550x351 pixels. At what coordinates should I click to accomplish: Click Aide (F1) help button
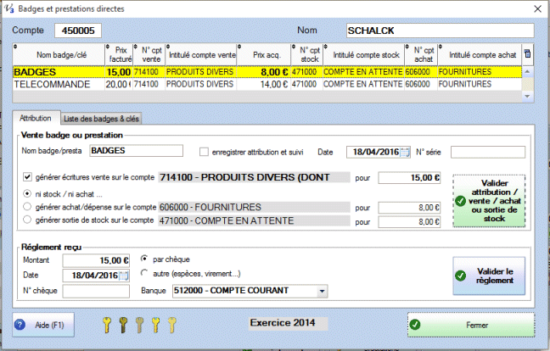44,324
